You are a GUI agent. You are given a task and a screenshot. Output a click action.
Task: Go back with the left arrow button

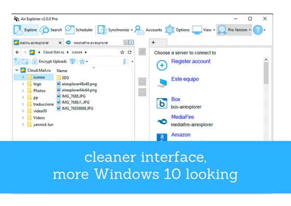18,52
